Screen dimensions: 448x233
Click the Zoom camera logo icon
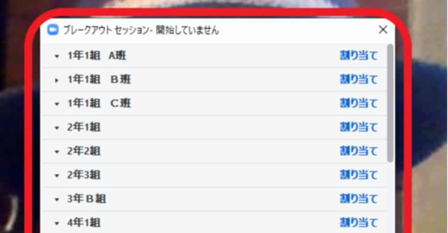click(x=53, y=30)
